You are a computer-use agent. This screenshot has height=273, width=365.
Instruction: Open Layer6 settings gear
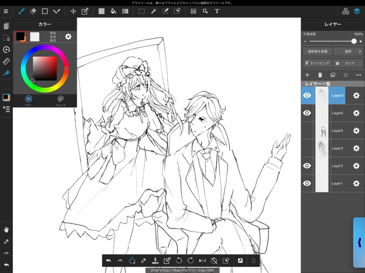pyautogui.click(x=356, y=113)
